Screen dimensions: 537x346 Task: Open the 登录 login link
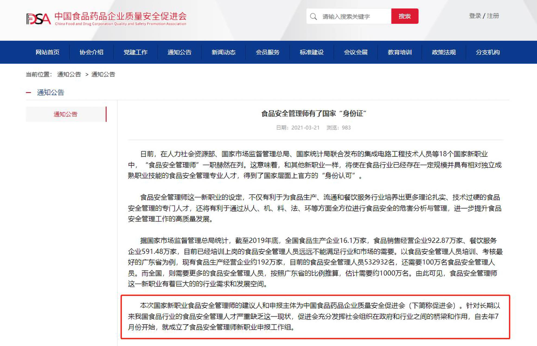(475, 16)
